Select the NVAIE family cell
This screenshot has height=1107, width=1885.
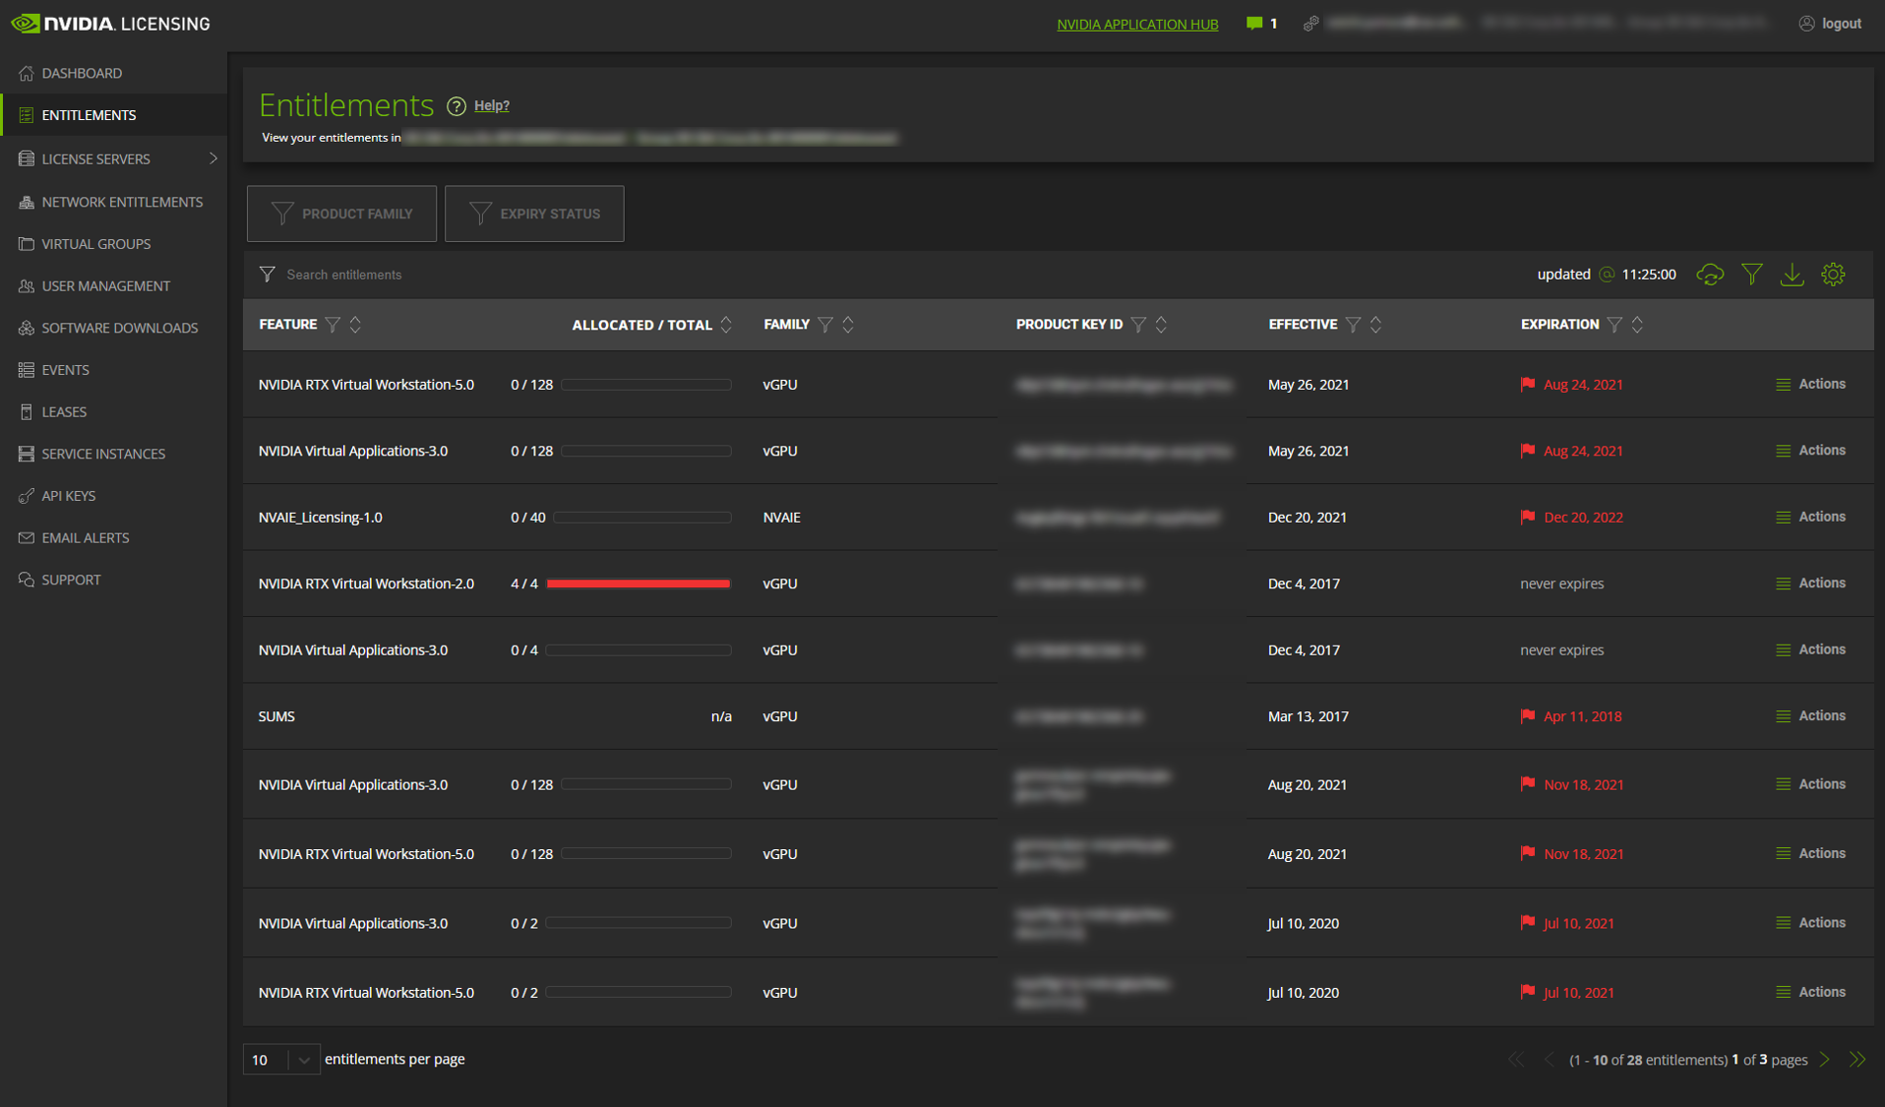pyautogui.click(x=781, y=518)
